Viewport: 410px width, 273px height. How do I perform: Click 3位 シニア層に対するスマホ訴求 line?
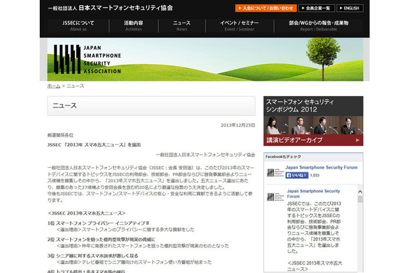(93, 256)
